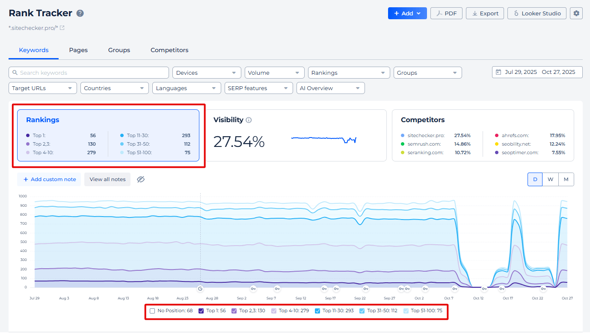Enable the No Position checkbox

pos(152,311)
